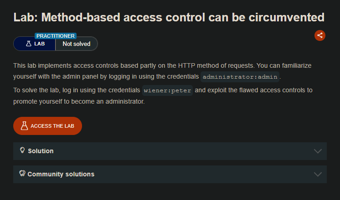Open the Solution section label
This screenshot has width=340, height=200.
tap(41, 151)
